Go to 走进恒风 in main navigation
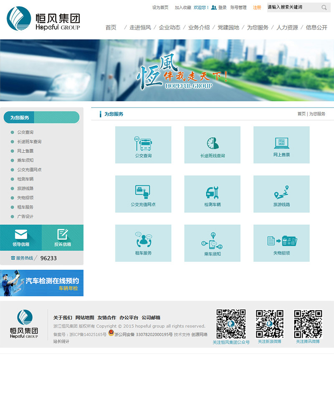Viewport: 334px width, 418px height. coord(140,28)
